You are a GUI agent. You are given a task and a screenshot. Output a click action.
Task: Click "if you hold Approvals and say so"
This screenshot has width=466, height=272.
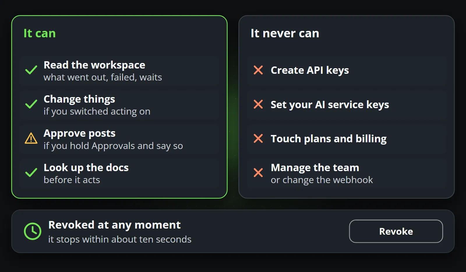tap(113, 146)
